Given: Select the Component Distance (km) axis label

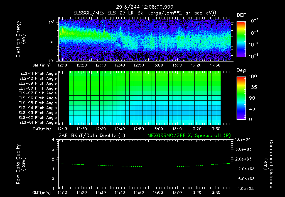Looking at the screenshot, I should [x=269, y=164].
